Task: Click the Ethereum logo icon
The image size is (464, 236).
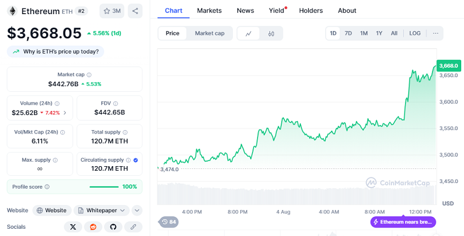Action: [12, 11]
